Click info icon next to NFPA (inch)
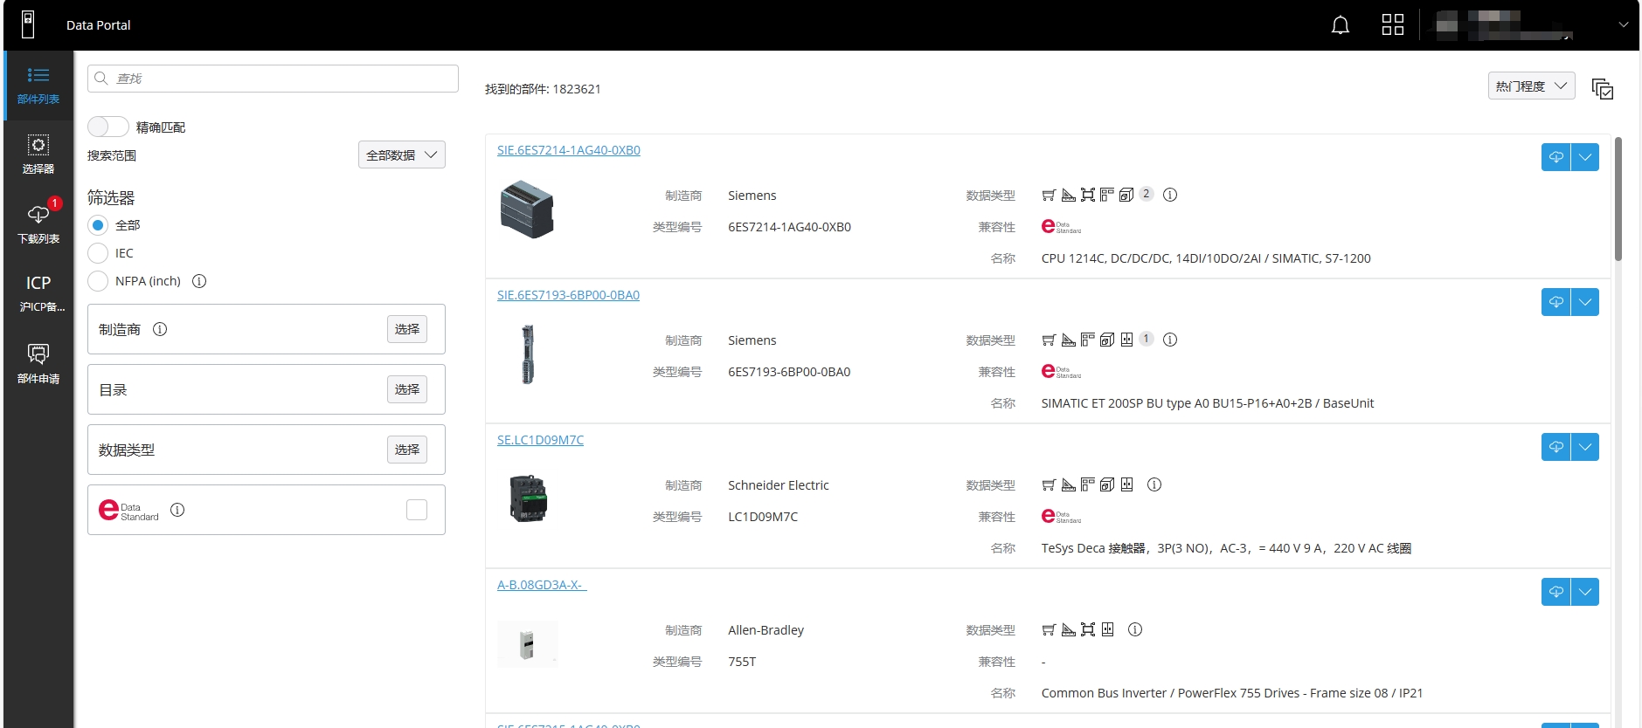The height and width of the screenshot is (728, 1642). (199, 281)
